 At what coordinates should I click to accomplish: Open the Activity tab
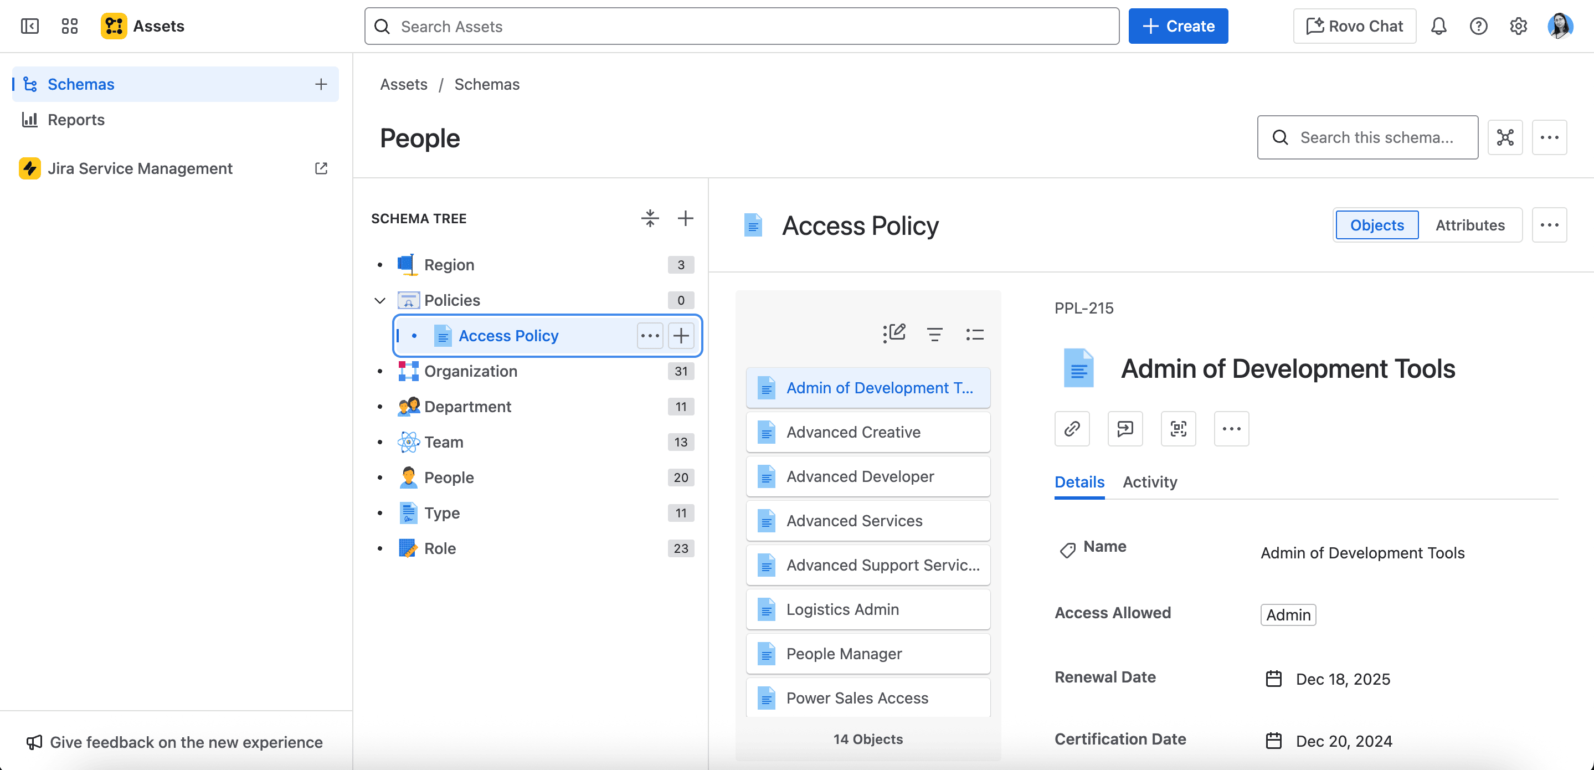(1150, 482)
